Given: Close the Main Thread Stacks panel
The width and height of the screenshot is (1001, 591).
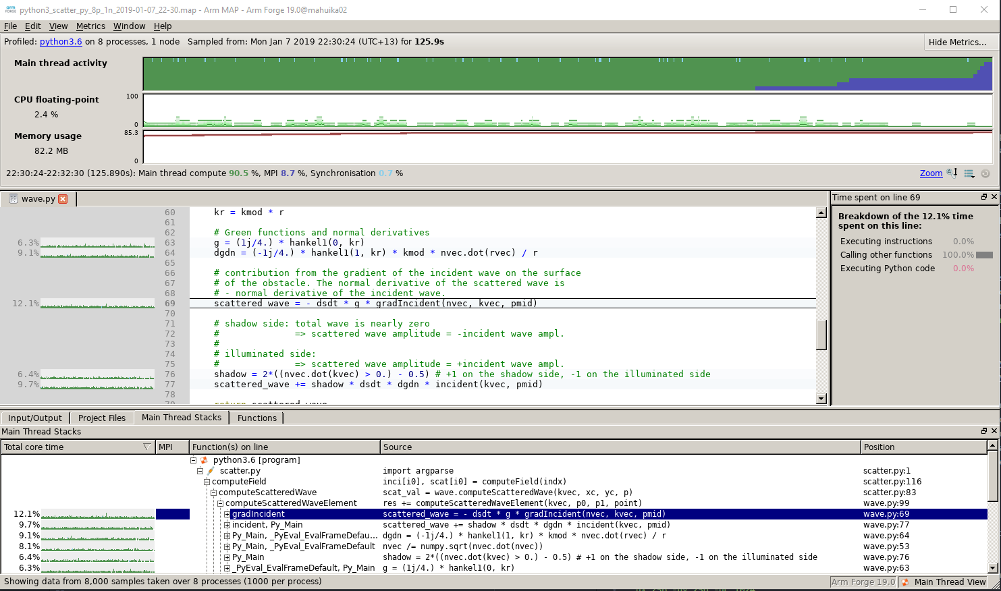Looking at the screenshot, I should click(x=994, y=430).
